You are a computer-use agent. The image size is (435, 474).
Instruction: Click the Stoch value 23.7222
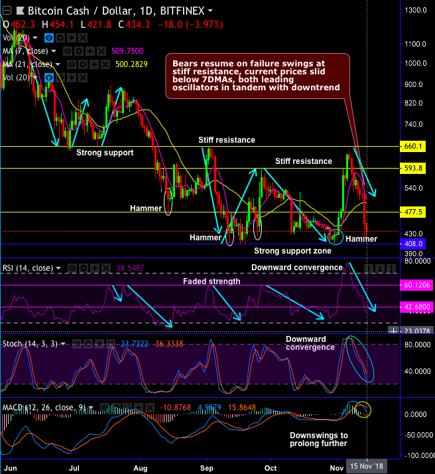[135, 344]
